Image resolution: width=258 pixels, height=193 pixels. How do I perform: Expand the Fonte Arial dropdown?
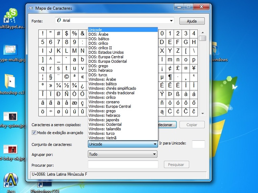coord(171,20)
